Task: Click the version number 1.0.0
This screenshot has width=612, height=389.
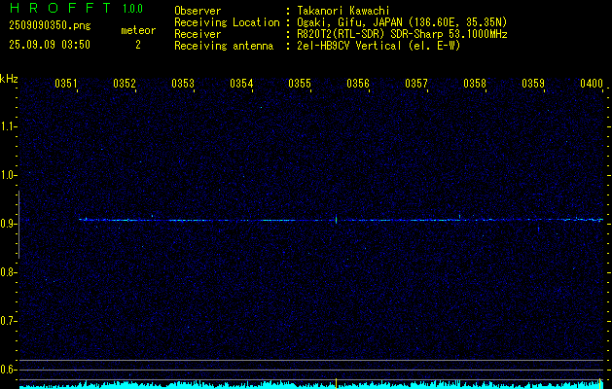Action: coord(132,8)
